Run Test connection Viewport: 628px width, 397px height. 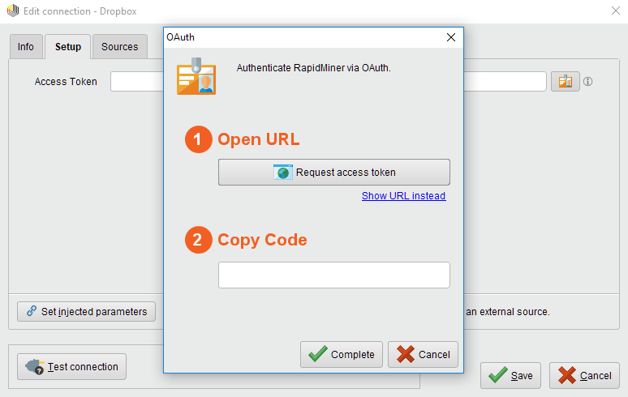point(72,366)
